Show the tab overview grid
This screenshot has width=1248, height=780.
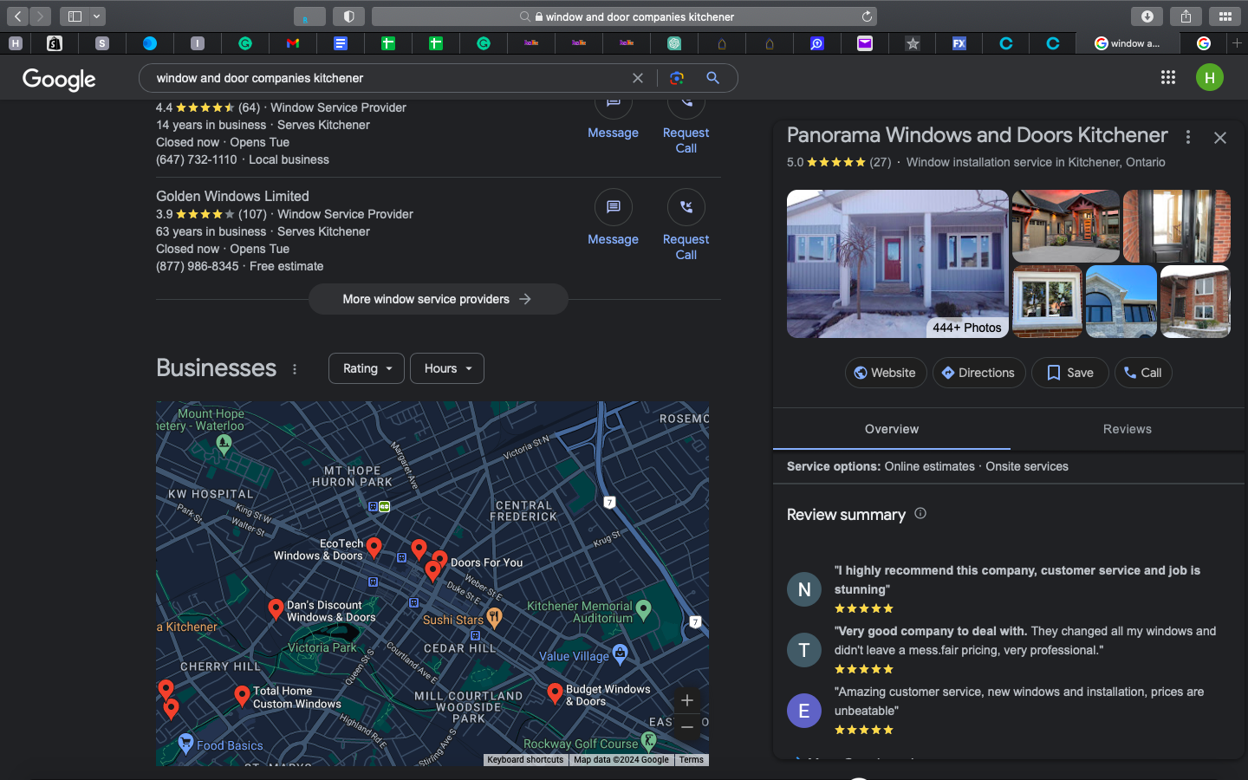point(1225,16)
